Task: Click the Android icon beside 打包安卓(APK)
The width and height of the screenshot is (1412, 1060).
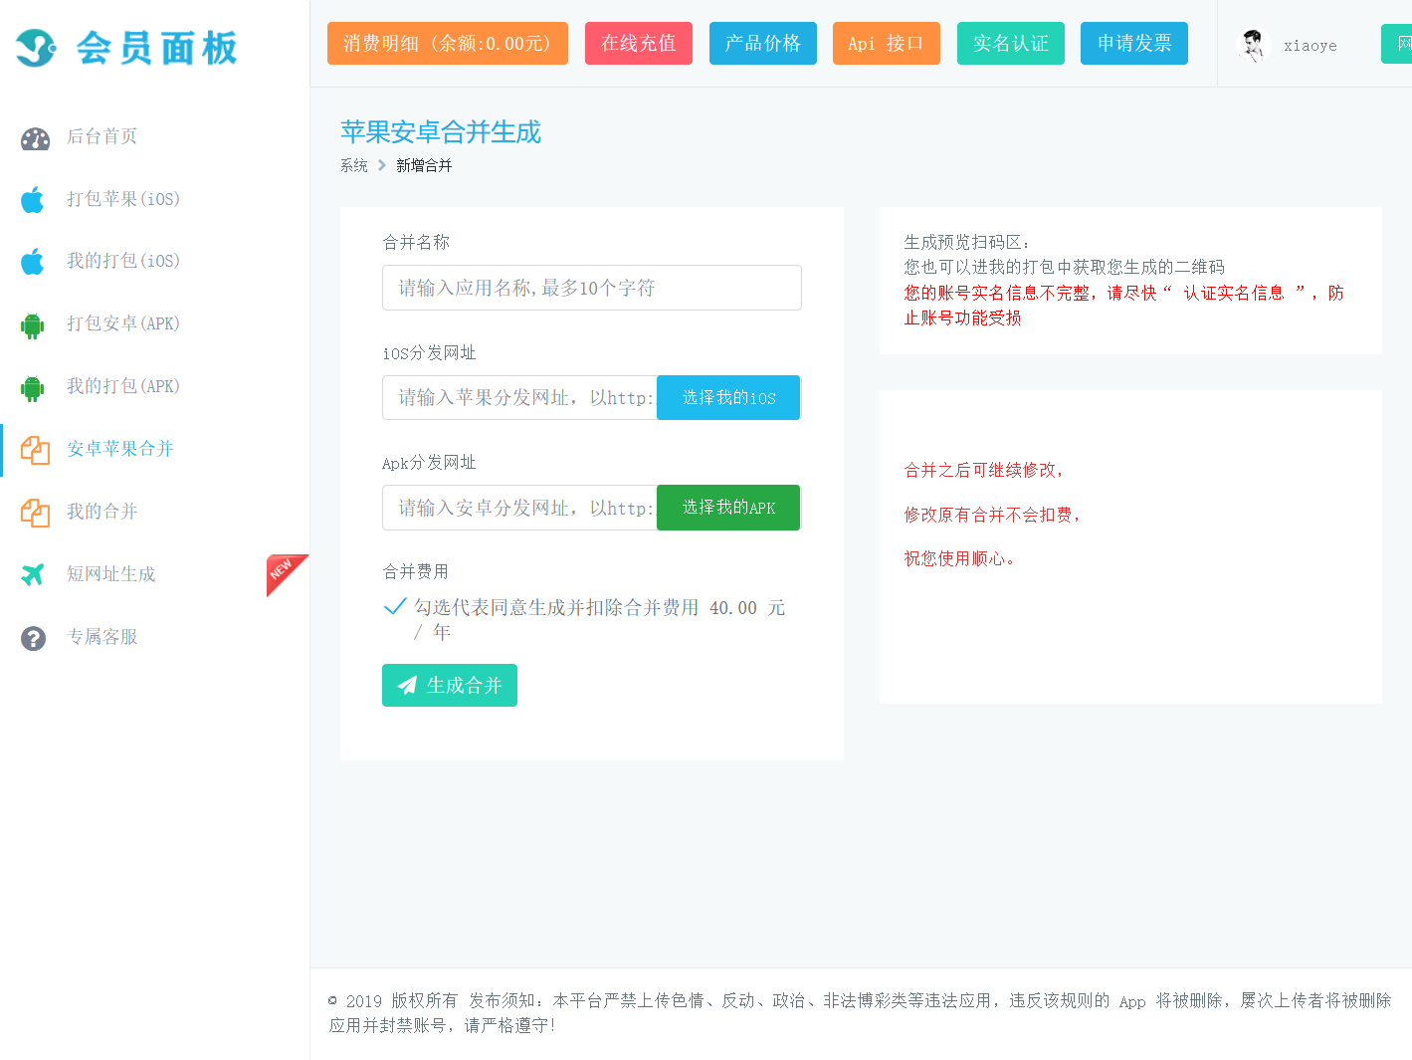Action: point(33,325)
